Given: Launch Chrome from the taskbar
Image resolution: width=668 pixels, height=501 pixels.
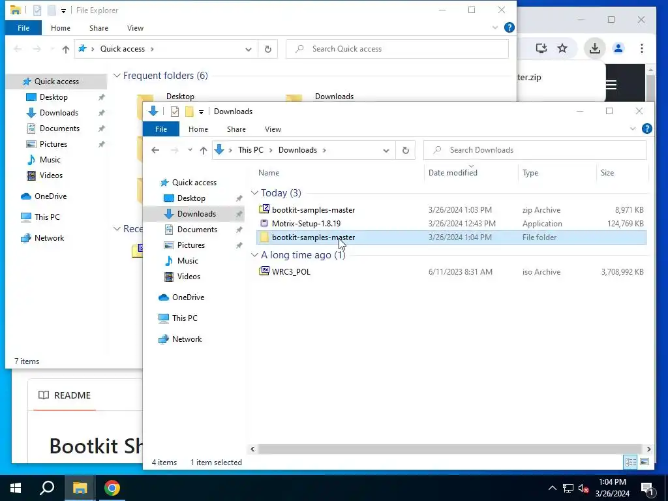Looking at the screenshot, I should 112,488.
